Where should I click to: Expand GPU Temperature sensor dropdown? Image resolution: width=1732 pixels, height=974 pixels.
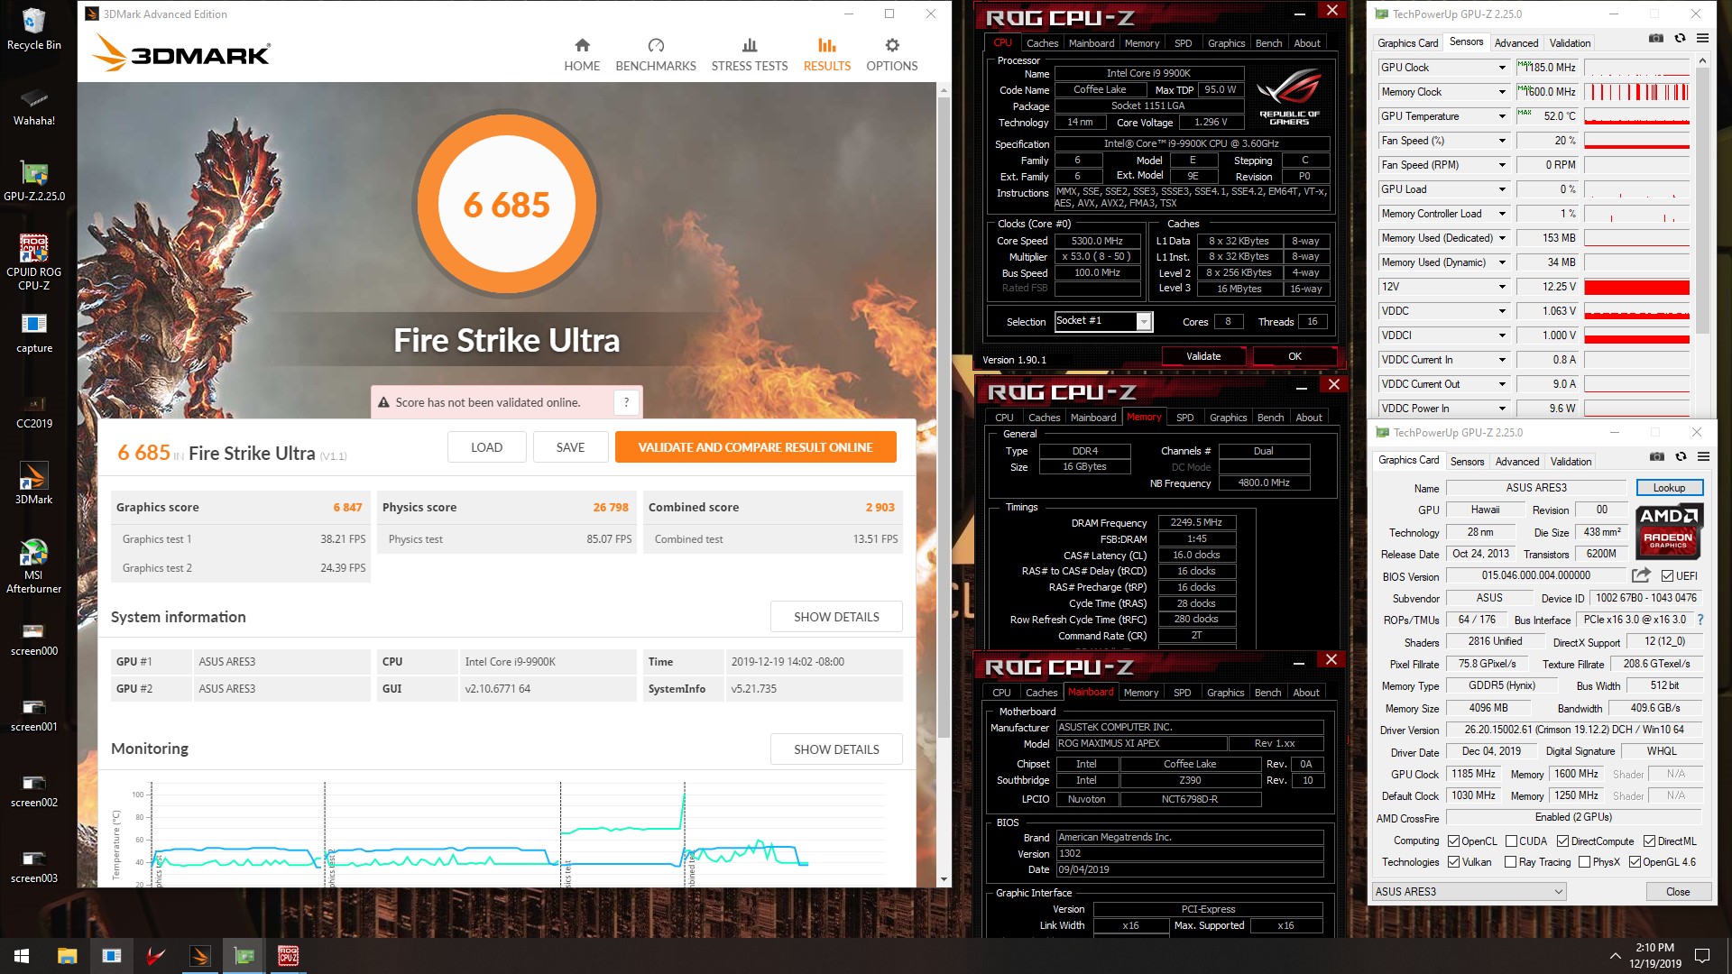point(1502,116)
